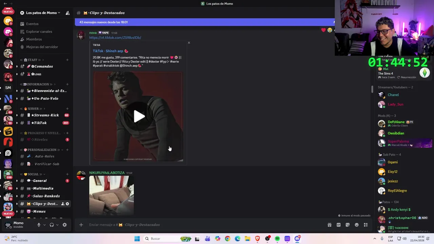The height and width of the screenshot is (244, 434).
Task: Open the invite people icon beside server name
Action: [x=67, y=13]
